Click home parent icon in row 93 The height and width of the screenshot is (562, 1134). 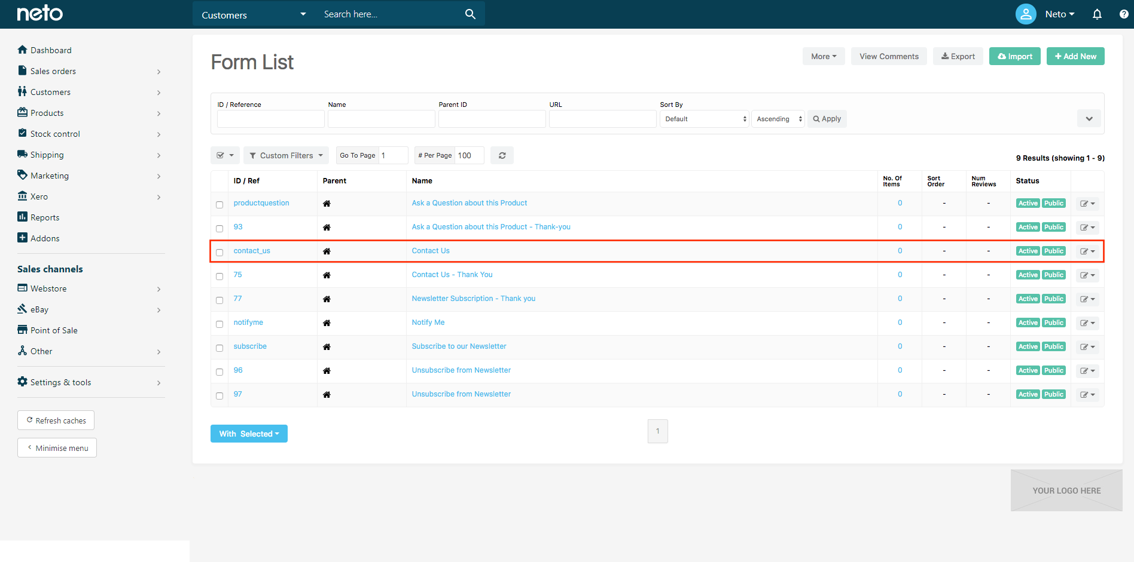point(327,227)
